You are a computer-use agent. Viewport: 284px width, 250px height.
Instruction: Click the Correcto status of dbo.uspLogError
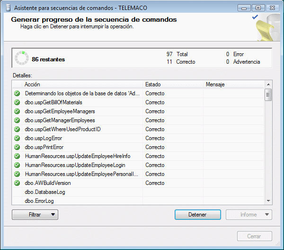pos(155,138)
